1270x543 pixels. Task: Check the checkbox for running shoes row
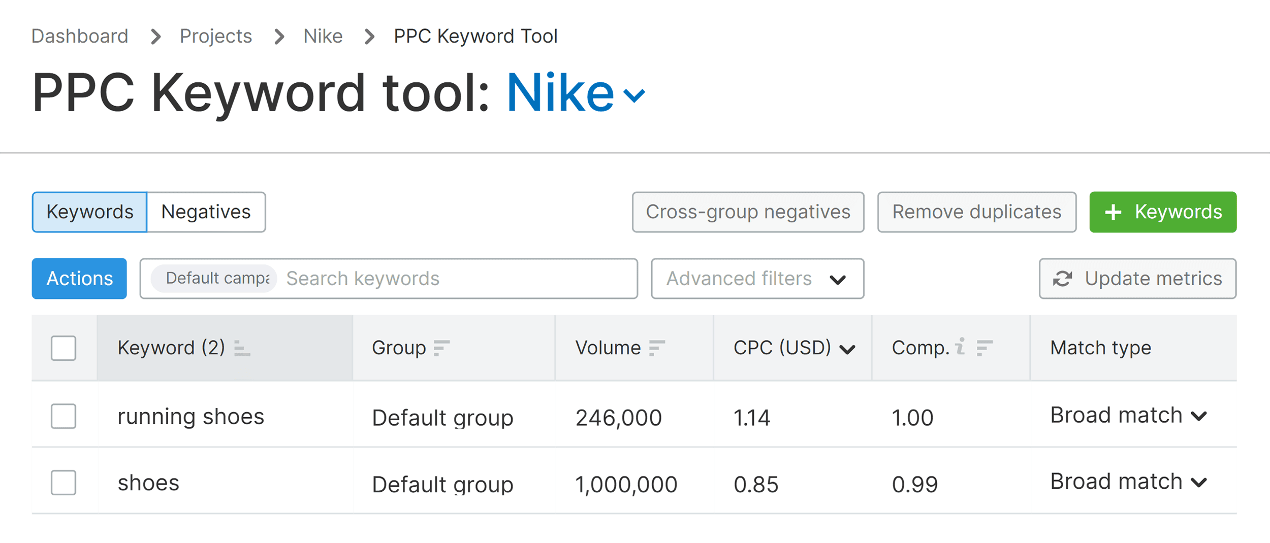click(63, 416)
